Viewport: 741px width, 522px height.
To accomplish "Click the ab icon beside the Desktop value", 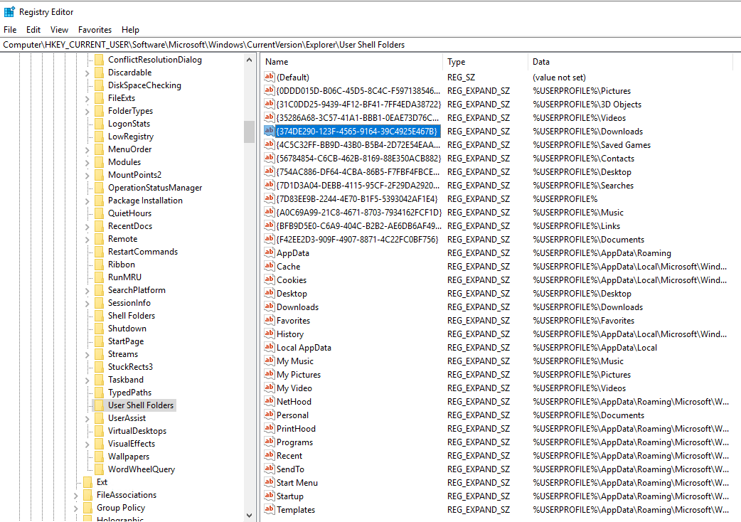I will [x=269, y=293].
